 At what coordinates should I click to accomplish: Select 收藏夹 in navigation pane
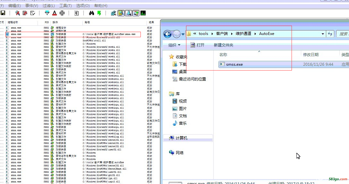point(178,57)
